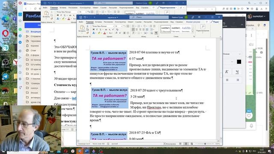Open paragraph dialog launcher in Абзац group
This screenshot has width=274, height=154.
[158, 36]
